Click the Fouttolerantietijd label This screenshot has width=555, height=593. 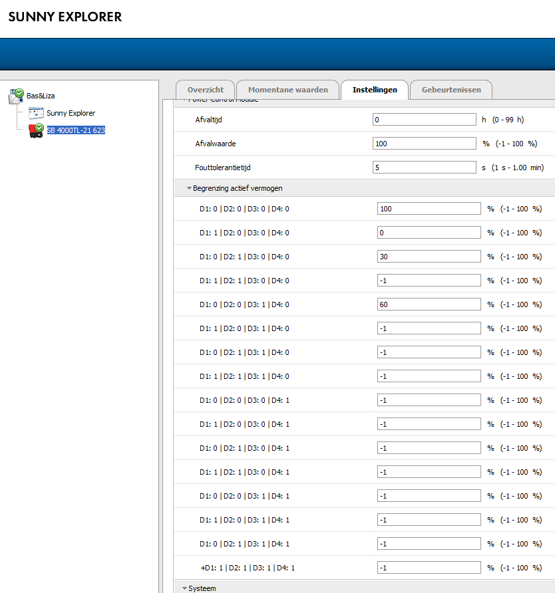[223, 168]
